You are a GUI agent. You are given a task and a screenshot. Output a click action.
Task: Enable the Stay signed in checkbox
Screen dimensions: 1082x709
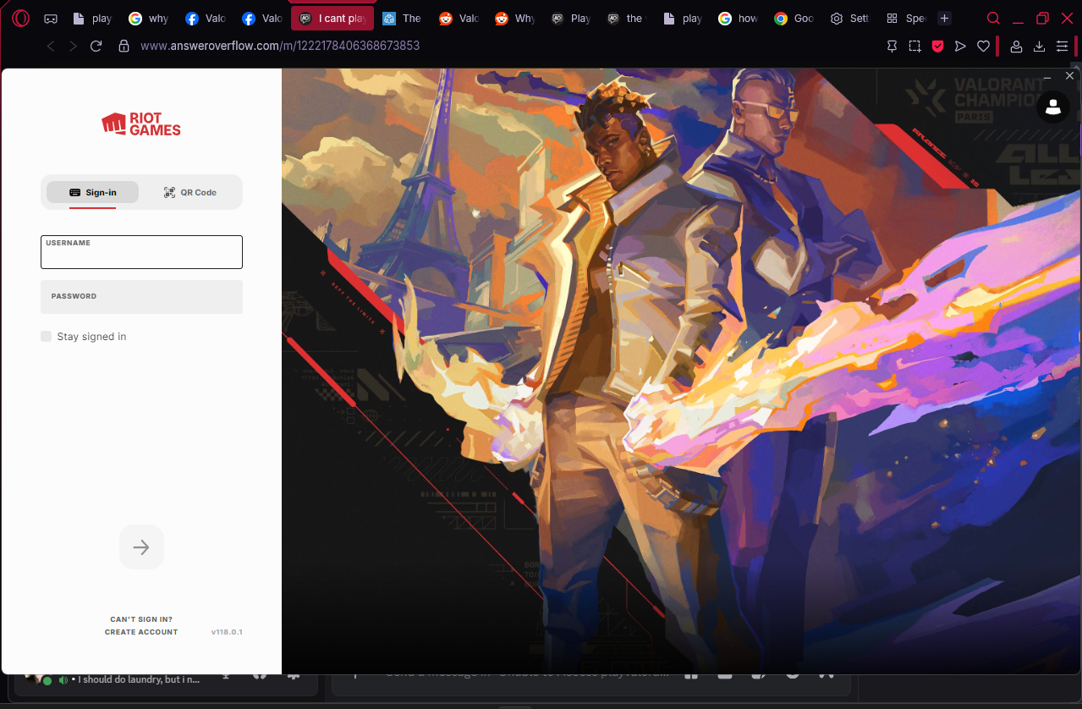46,337
